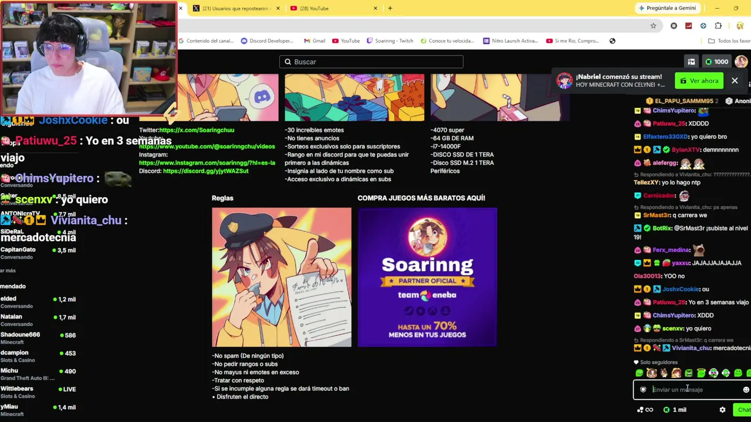Screen dimensions: 751x422
Task: Click username Vivianita_chu in chat
Action: 691,348
